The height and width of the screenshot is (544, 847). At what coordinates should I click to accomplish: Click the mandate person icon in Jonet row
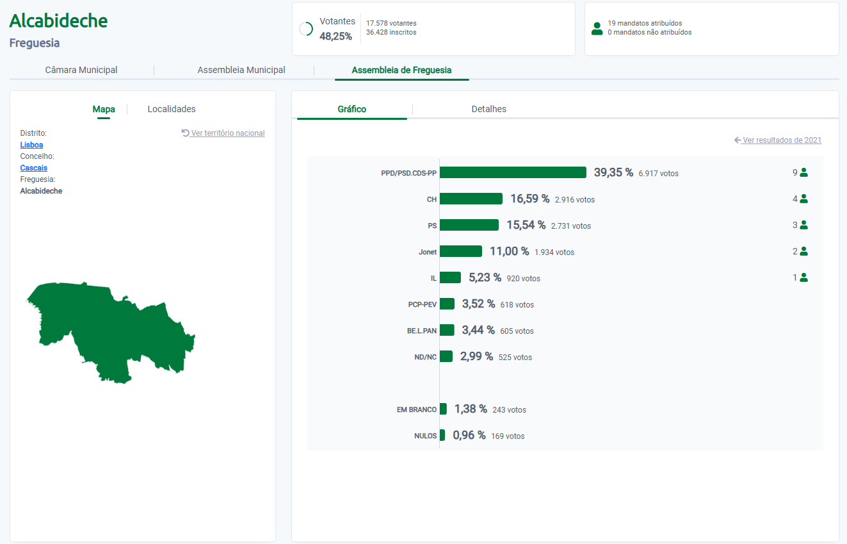pos(803,251)
